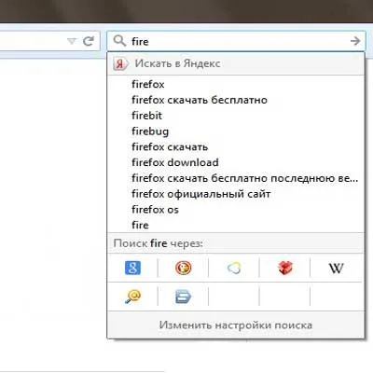Click the magnifier icon in search box
The width and height of the screenshot is (373, 373).
coord(119,41)
